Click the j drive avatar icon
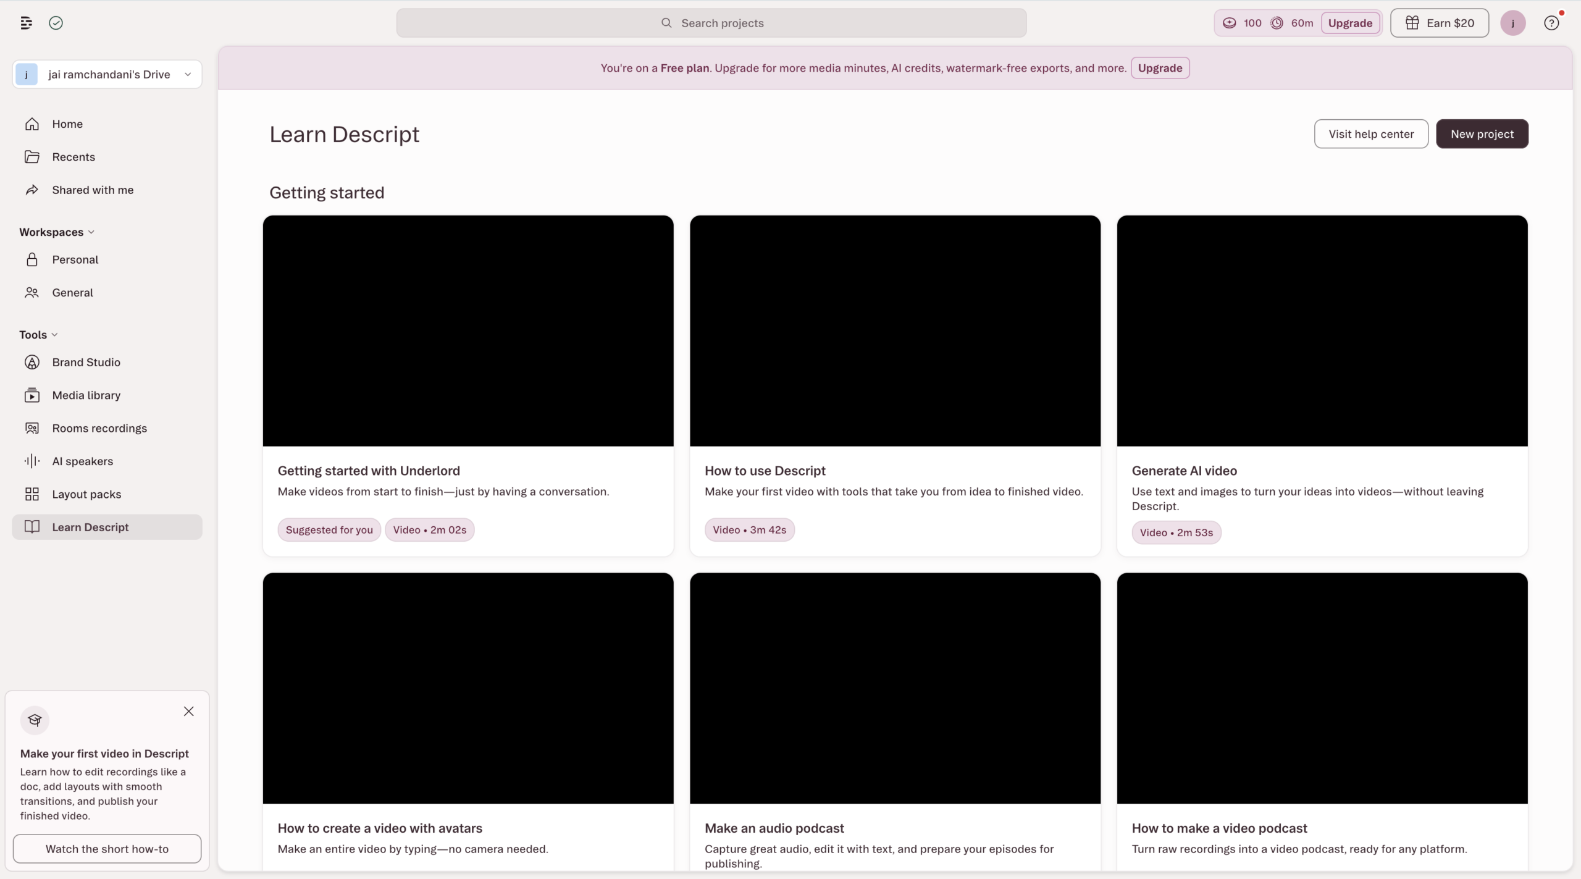The width and height of the screenshot is (1581, 879). click(27, 75)
